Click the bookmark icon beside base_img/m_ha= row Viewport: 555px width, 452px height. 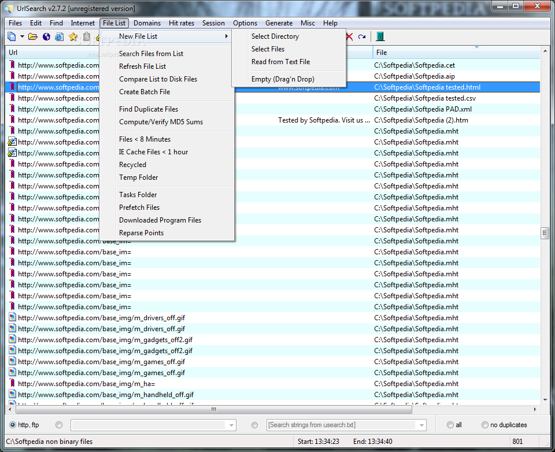tap(12, 383)
